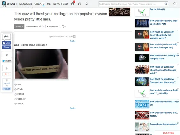Click the Google +1 button
Screen dimensions: 180x135
(x=7, y=74)
